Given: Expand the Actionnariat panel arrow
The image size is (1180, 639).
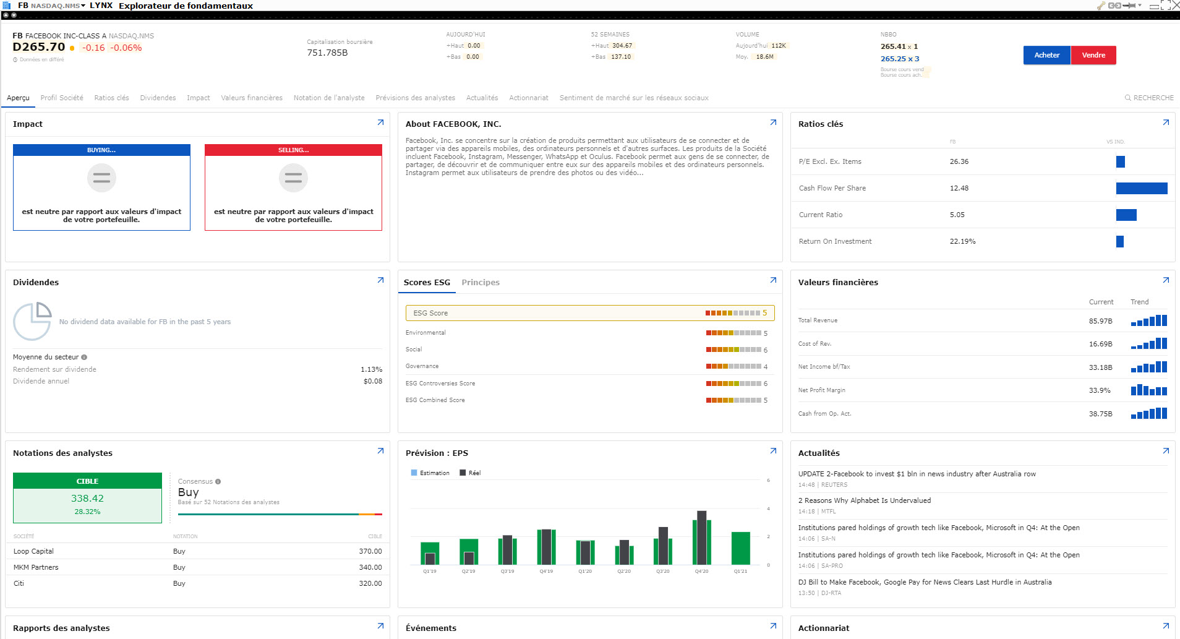Looking at the screenshot, I should point(1166,626).
